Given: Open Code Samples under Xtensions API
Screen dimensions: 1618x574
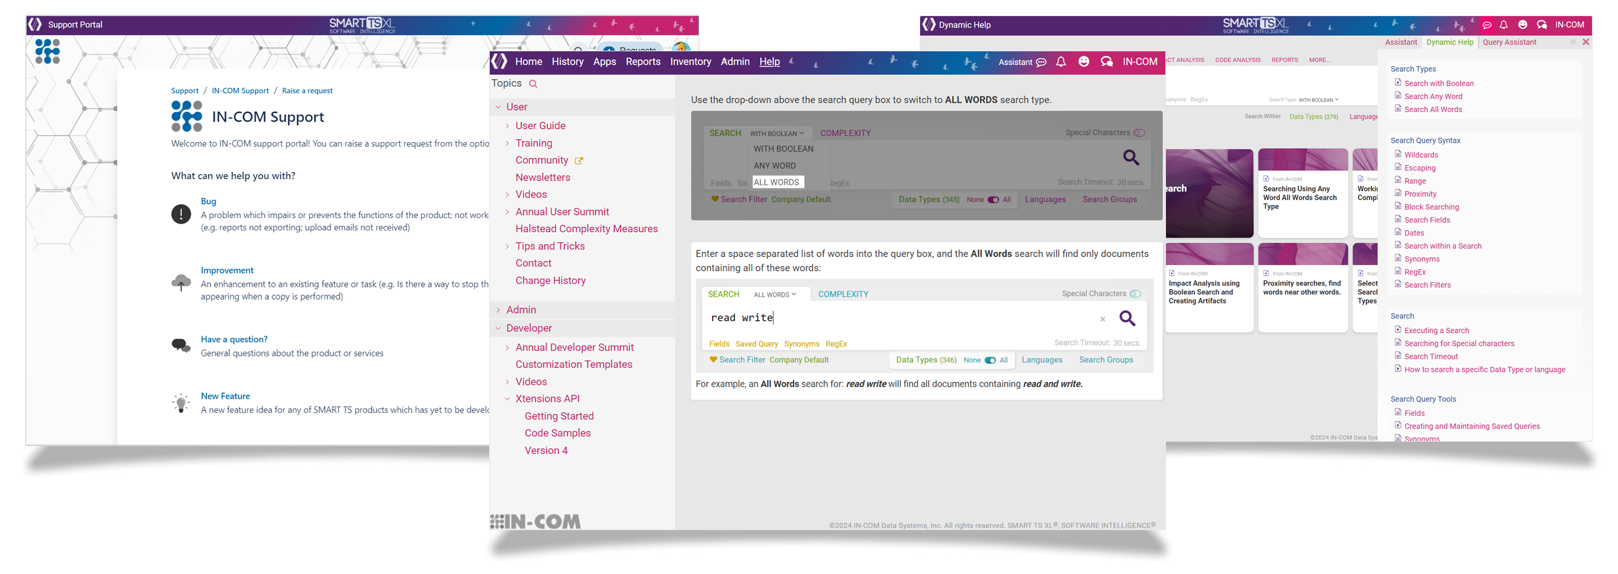Looking at the screenshot, I should 558,433.
